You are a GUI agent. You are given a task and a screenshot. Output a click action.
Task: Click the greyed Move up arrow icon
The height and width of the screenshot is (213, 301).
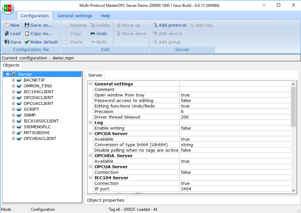[x=119, y=25]
